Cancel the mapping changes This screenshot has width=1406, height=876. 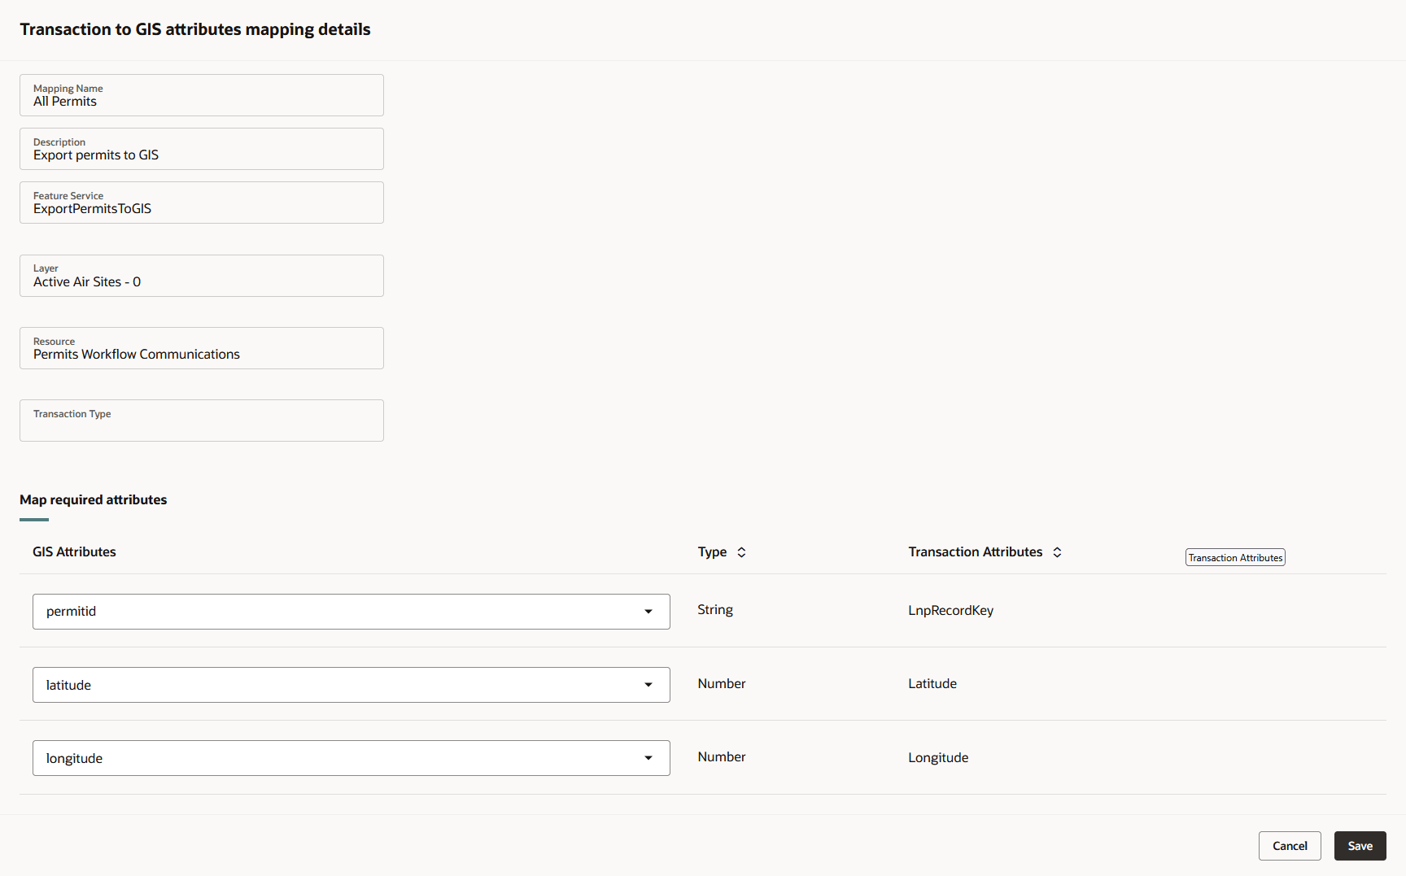coord(1290,846)
